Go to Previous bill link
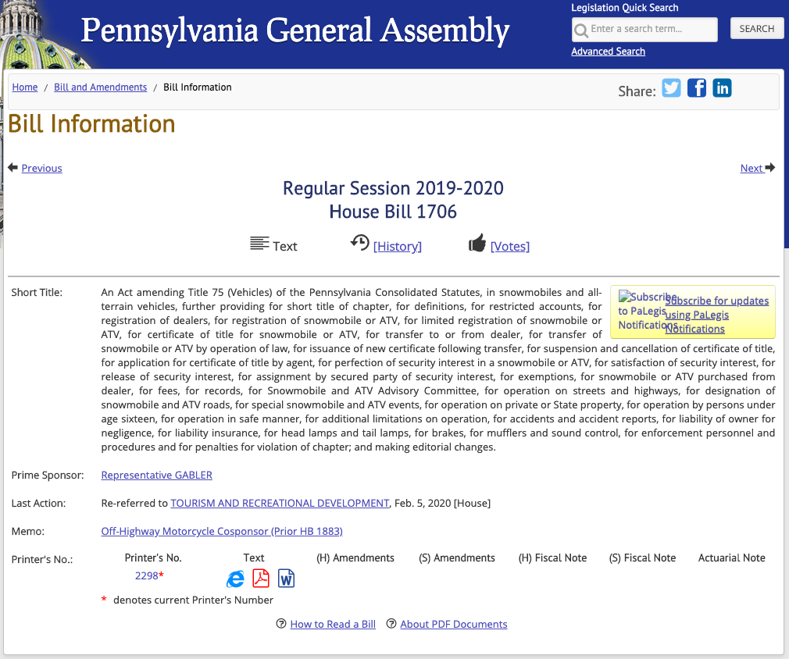Screen dimensions: 789x659 point(41,168)
